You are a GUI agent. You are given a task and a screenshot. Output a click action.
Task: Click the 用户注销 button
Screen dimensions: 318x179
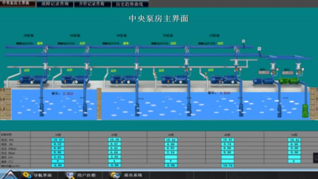point(86,175)
